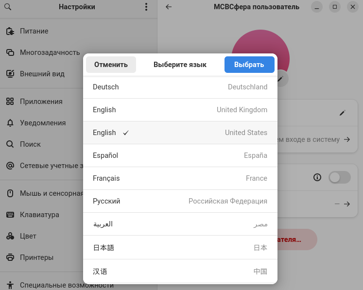
Task: Click the blue Выбрать button
Action: coord(249,65)
